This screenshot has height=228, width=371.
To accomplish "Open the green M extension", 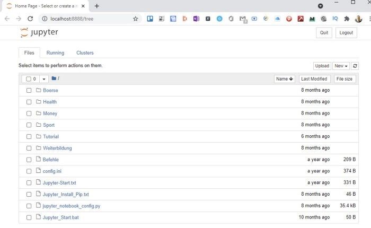I will (x=312, y=19).
